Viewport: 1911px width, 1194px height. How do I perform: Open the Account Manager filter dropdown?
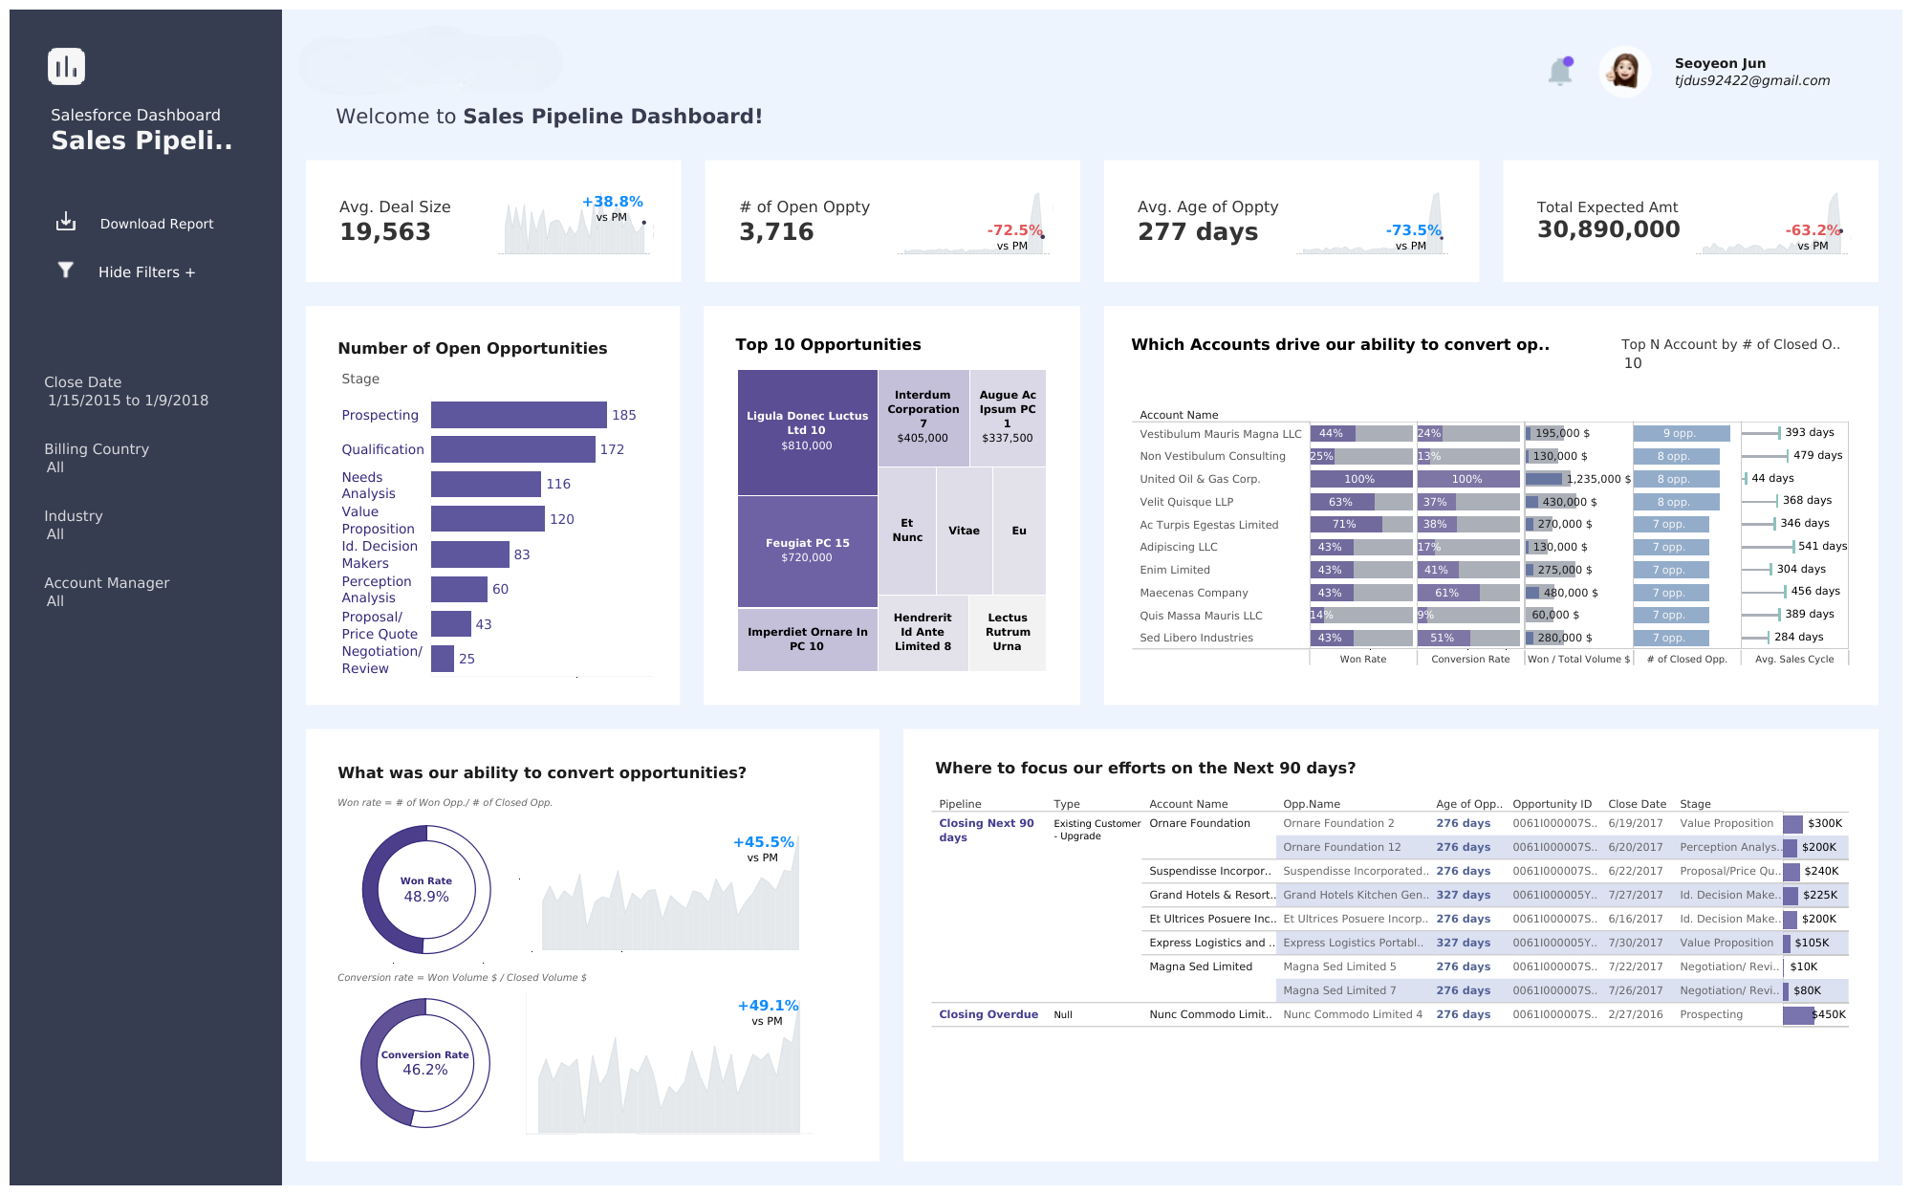(x=106, y=591)
